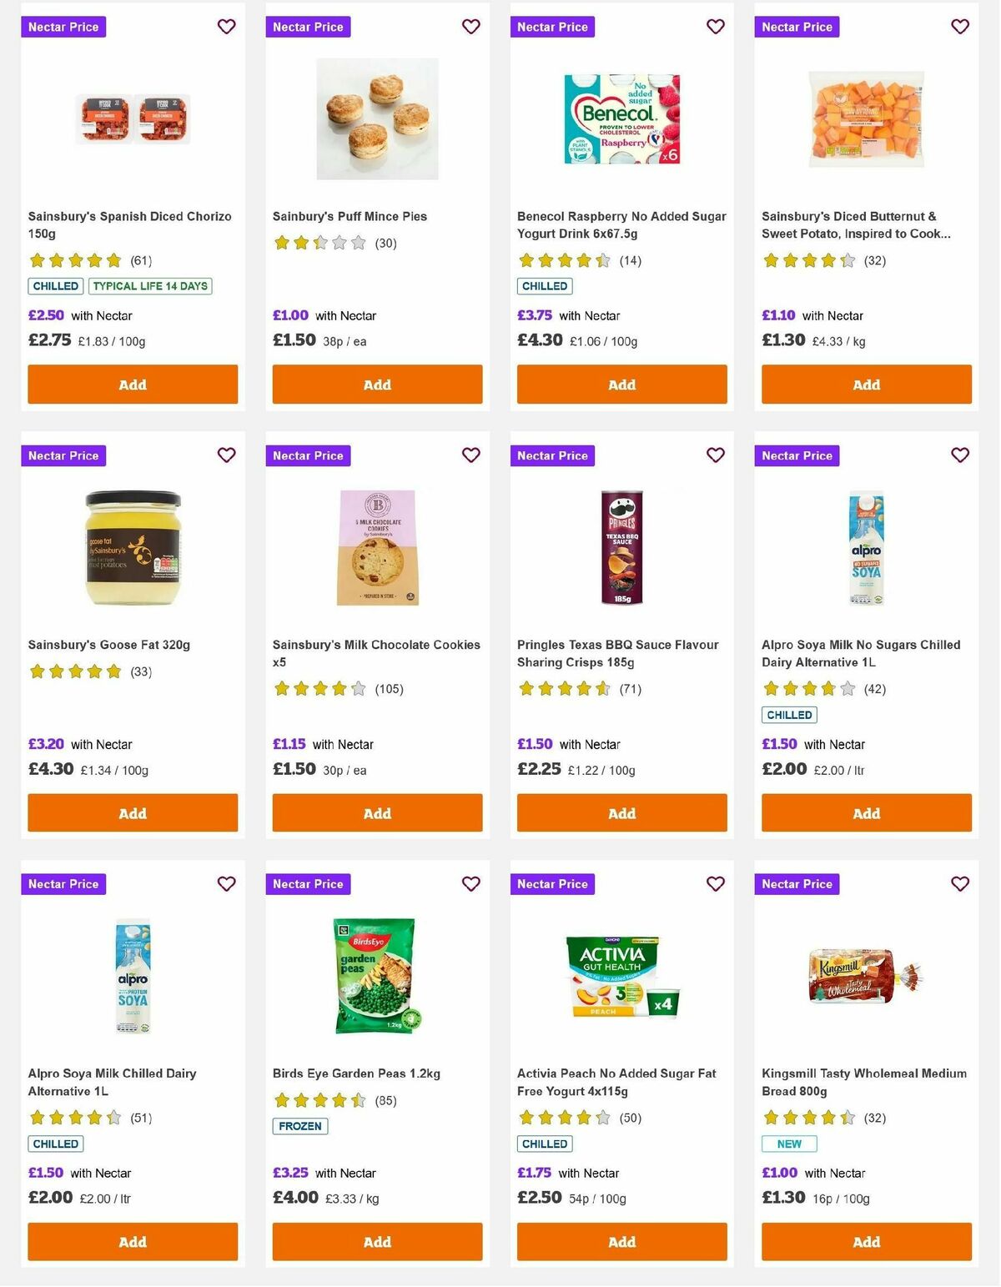Click heart icon for Pringles Texas BBQ

point(715,455)
